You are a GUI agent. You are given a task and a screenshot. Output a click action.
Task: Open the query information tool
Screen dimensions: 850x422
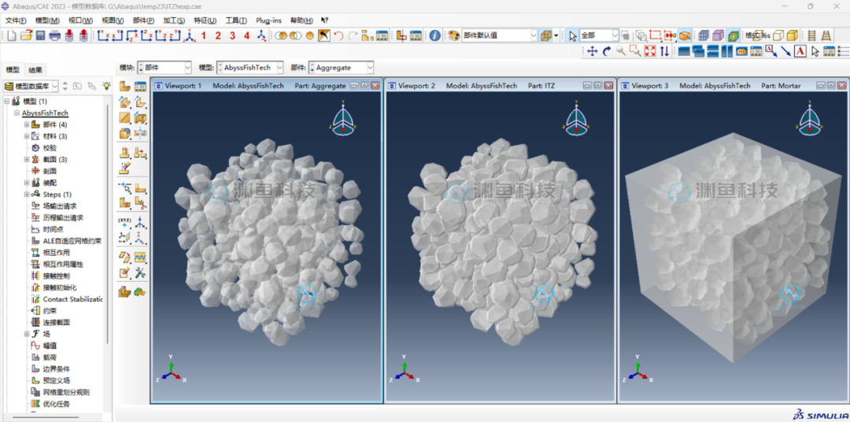434,35
